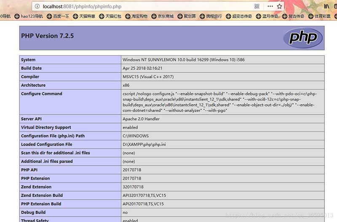337x222 pixels.
Task: Click the x86 architecture value
Action: [126, 86]
